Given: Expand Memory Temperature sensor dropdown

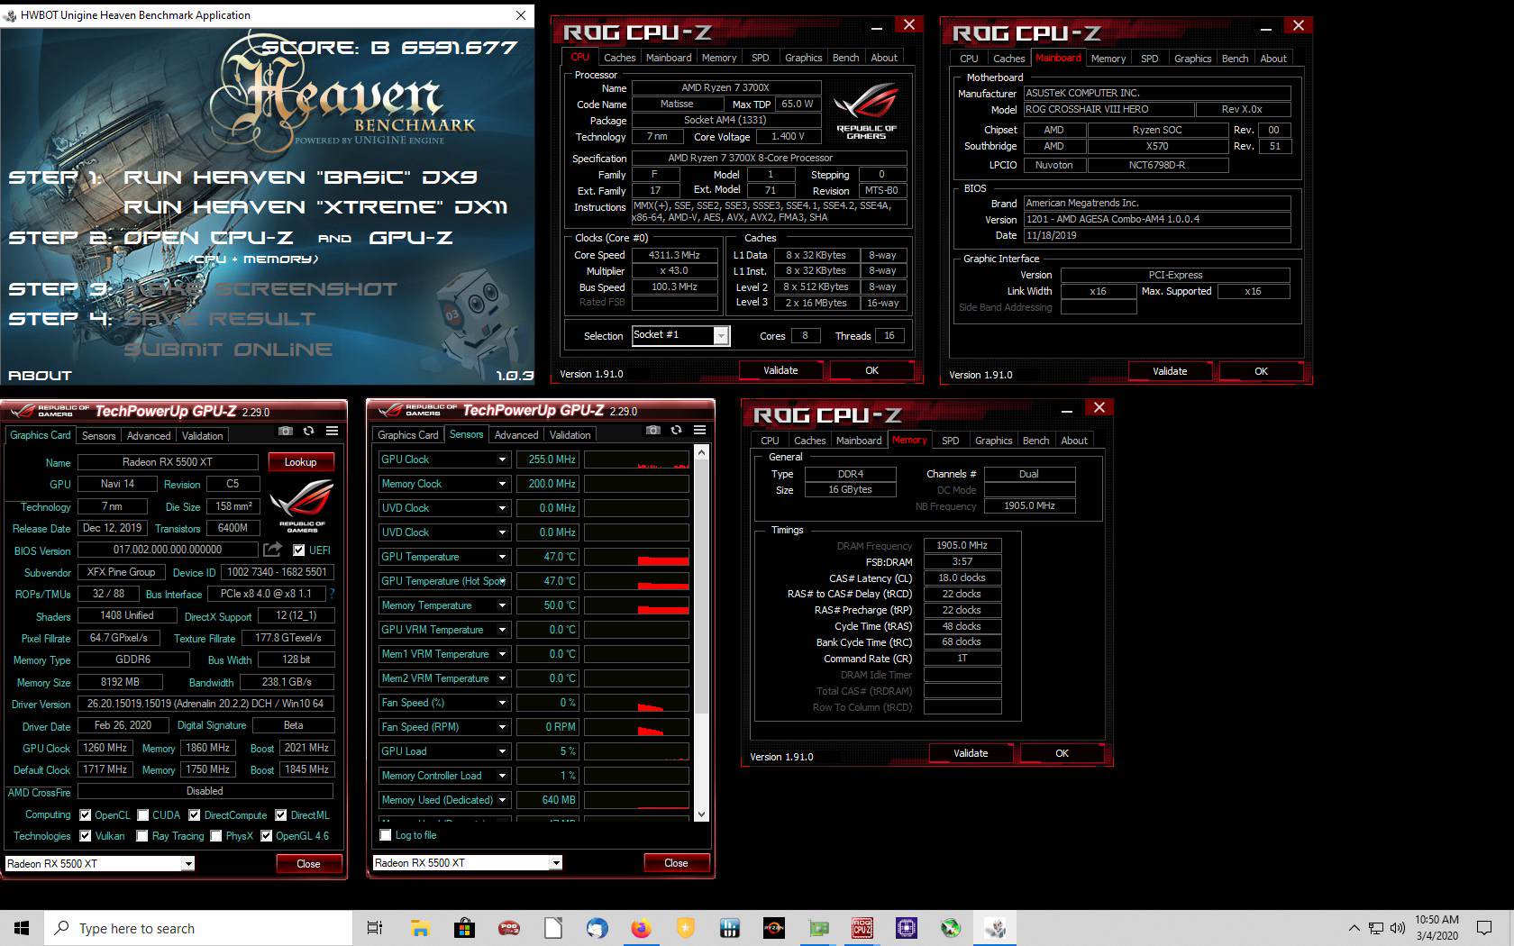Looking at the screenshot, I should pyautogui.click(x=502, y=605).
